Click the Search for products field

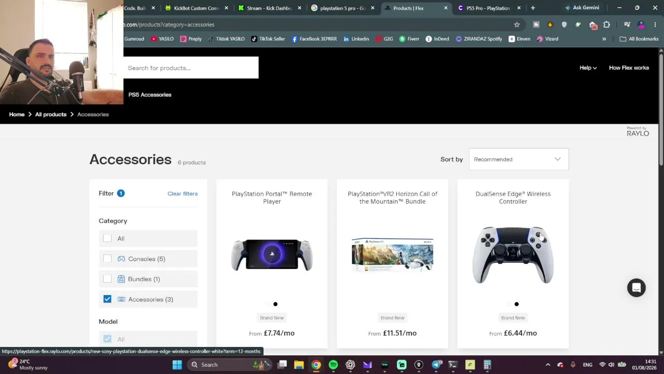tap(191, 68)
